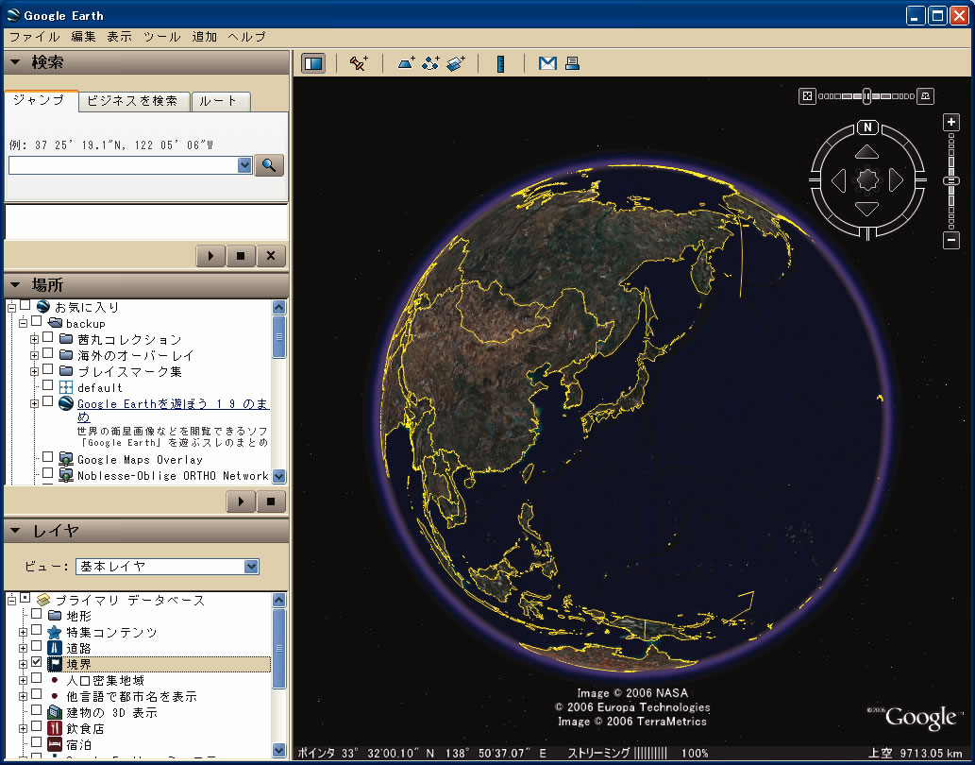975x765 pixels.
Task: Check the backup folder checkbox
Action: 37,321
